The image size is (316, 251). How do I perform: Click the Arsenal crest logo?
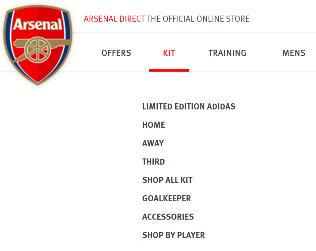(38, 45)
